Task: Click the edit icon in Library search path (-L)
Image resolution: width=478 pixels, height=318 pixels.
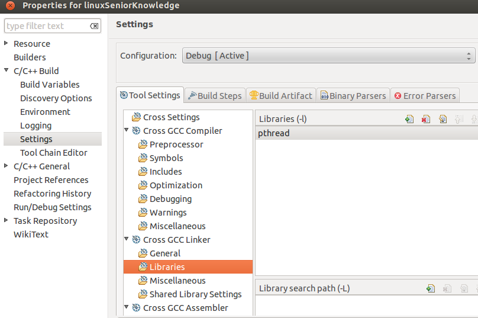Action: 464,288
